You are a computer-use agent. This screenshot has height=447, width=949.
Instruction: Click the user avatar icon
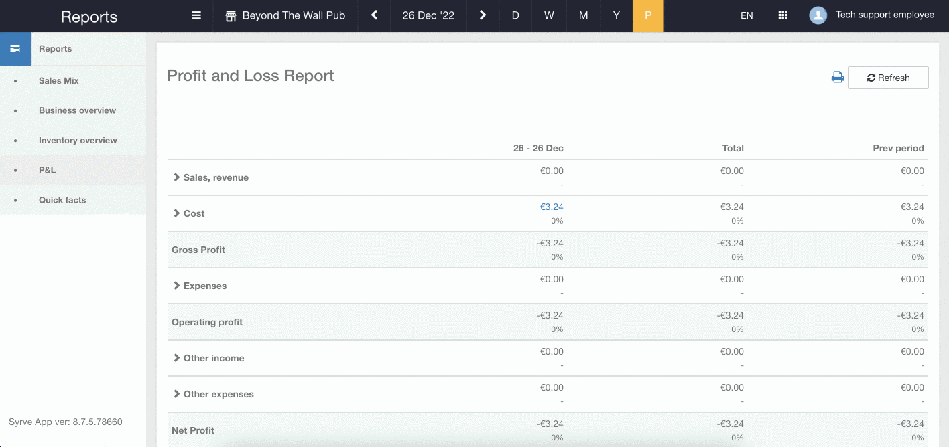coord(818,15)
